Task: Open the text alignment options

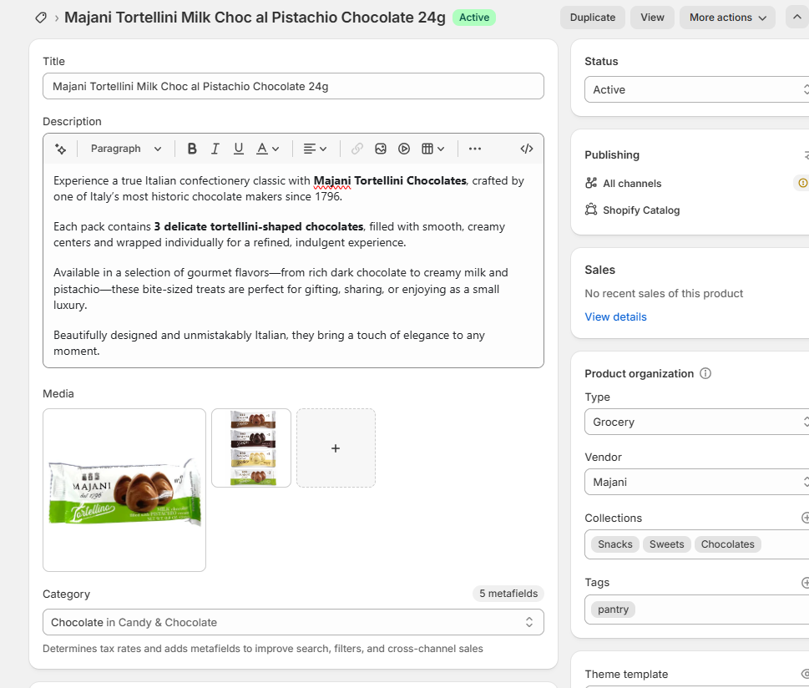Action: point(315,149)
